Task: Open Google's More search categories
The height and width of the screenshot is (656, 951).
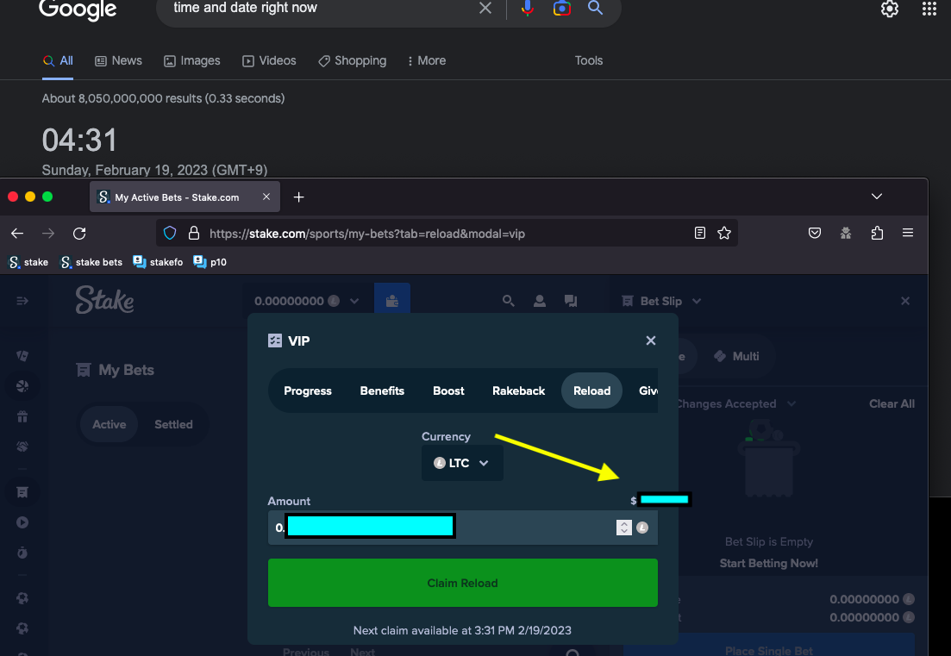Action: pyautogui.click(x=427, y=60)
